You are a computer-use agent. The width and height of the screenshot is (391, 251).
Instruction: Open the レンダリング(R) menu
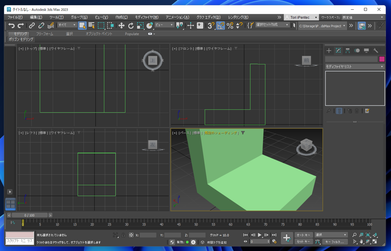(x=238, y=17)
